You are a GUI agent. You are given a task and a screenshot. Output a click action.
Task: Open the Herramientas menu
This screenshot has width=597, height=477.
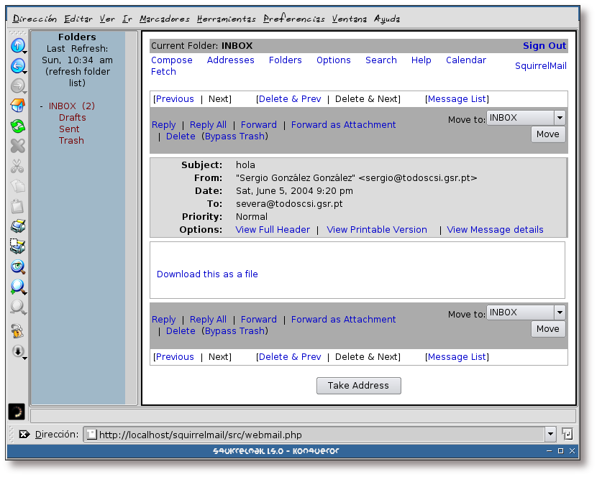pyautogui.click(x=227, y=19)
